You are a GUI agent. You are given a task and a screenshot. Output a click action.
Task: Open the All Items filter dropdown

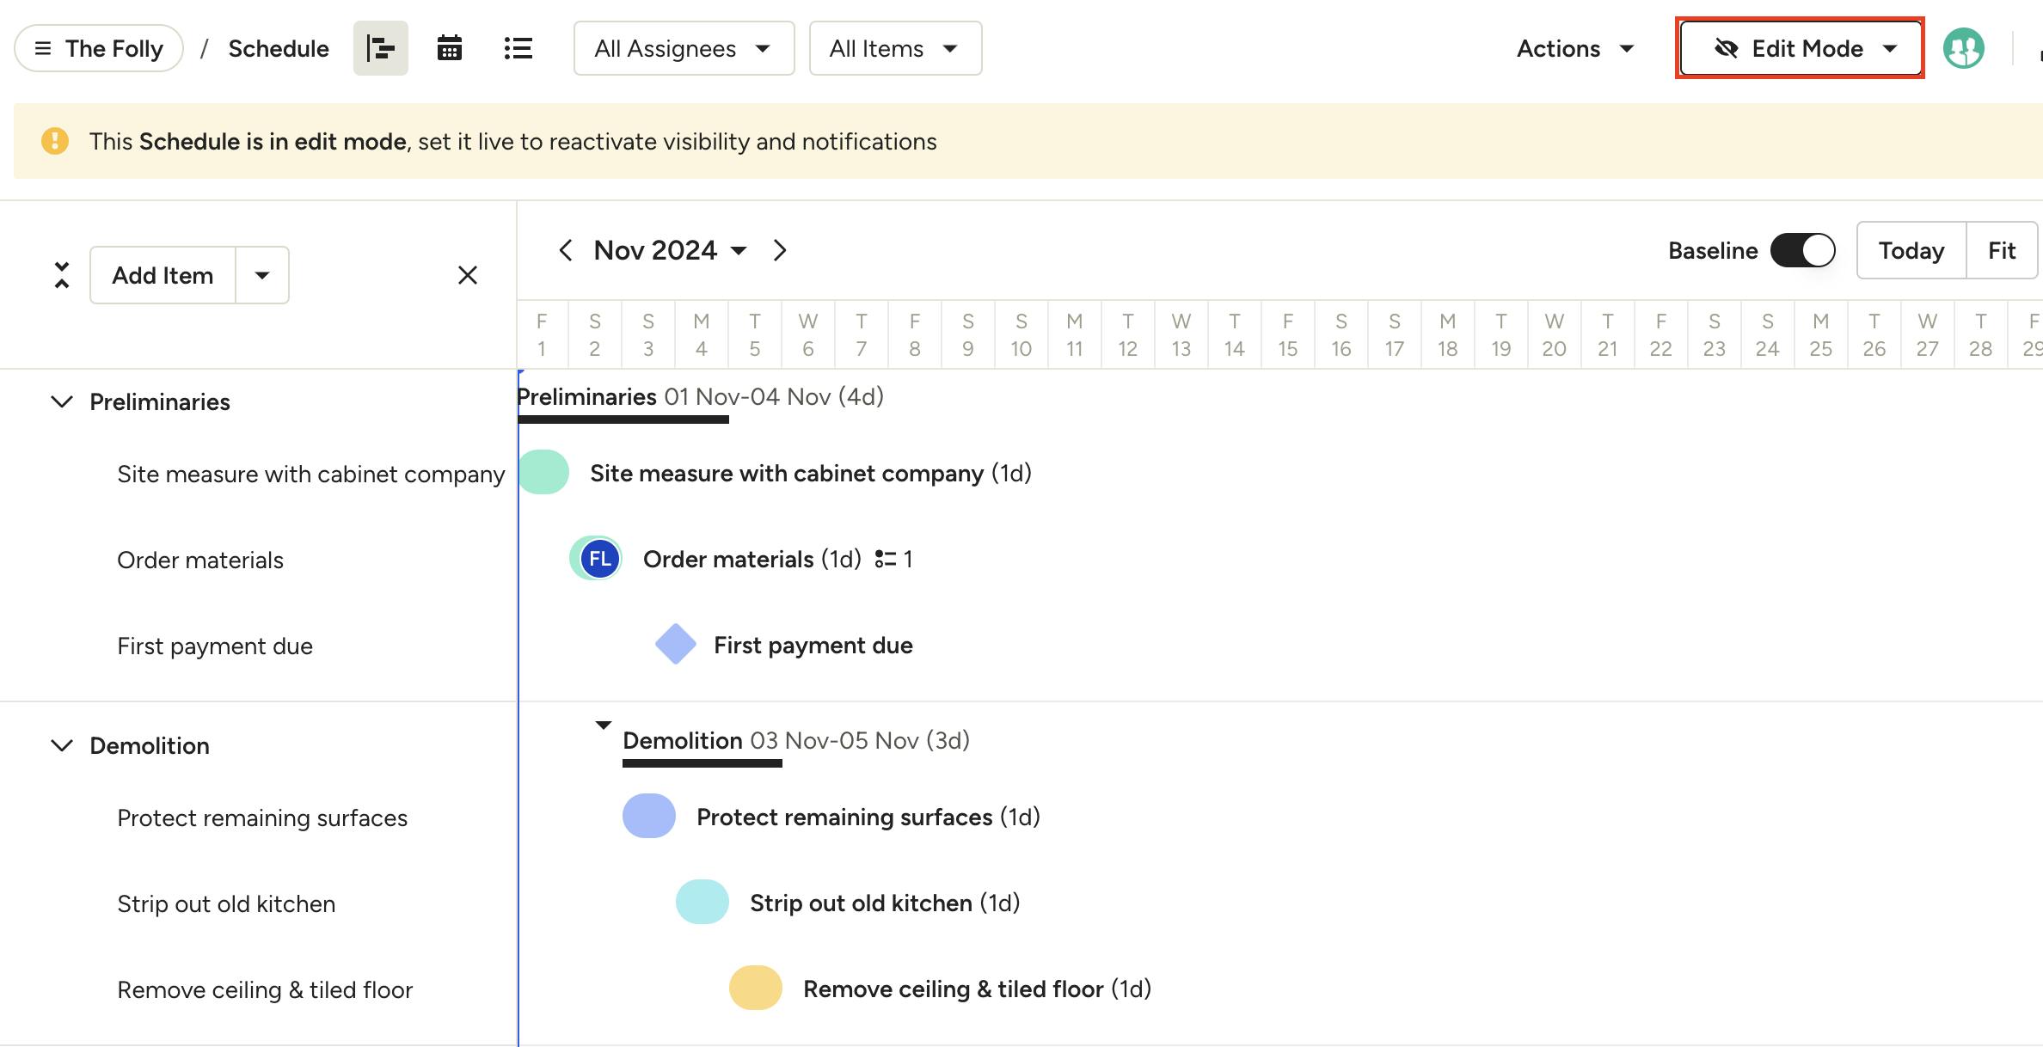894,48
